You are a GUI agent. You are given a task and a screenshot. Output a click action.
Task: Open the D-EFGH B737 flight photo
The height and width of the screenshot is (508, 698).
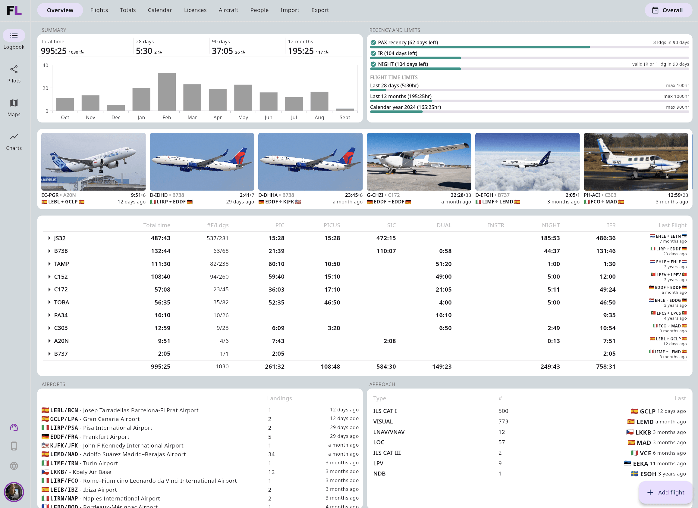[527, 162]
